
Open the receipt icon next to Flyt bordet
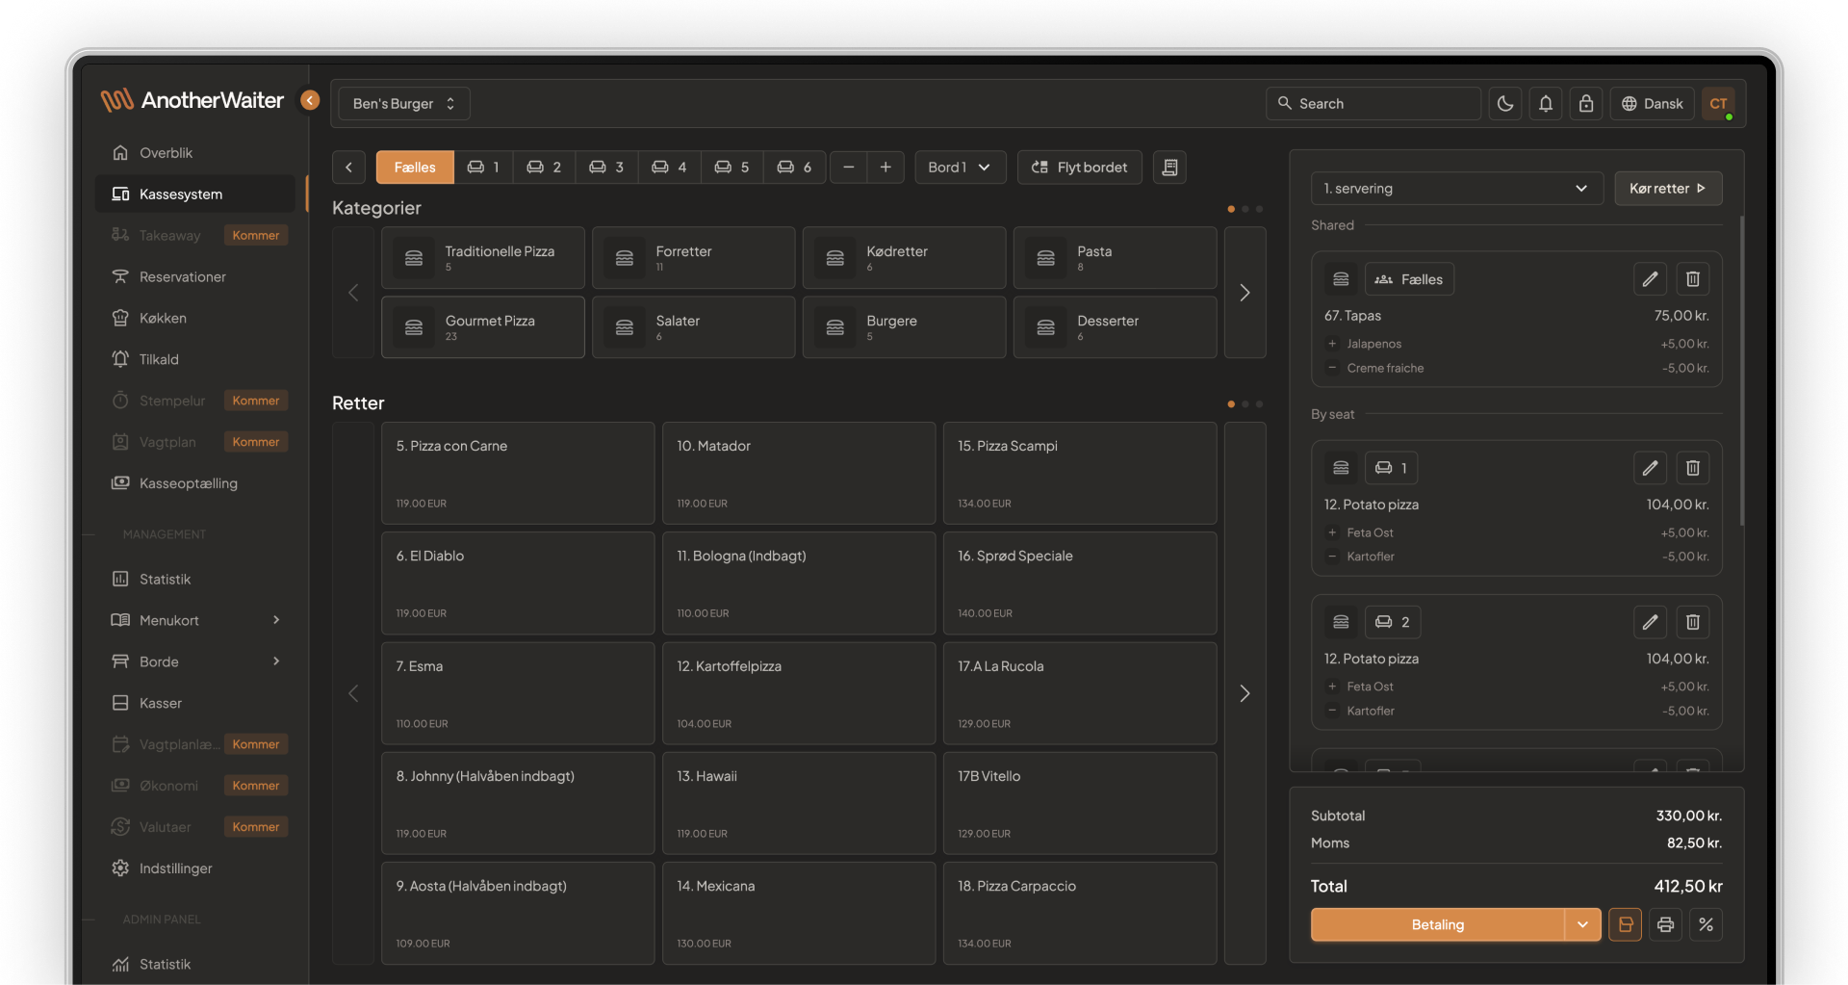[1169, 168]
